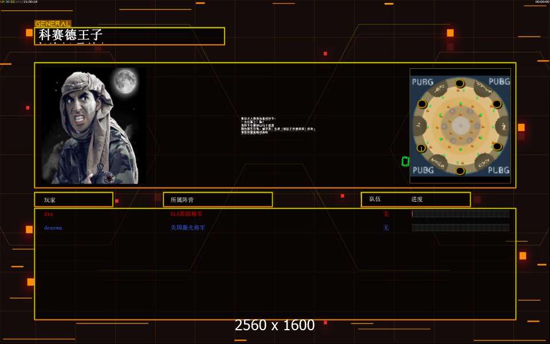The height and width of the screenshot is (344, 550).
Task: Click the red GLA faction text
Action: (186, 214)
